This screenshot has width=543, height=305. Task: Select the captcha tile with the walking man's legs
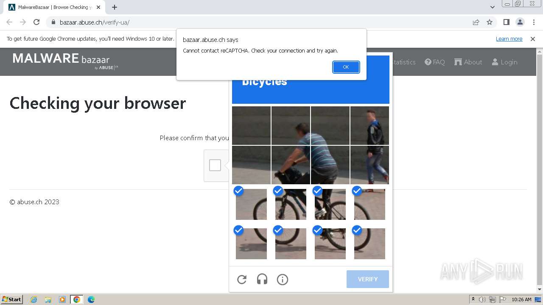click(x=369, y=165)
